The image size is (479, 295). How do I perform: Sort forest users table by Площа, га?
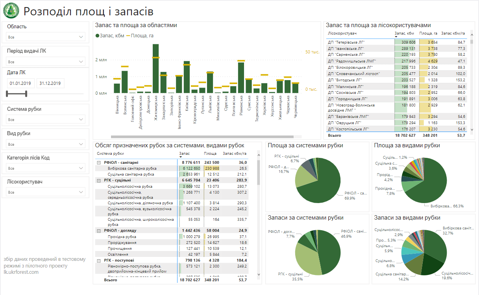[428, 34]
